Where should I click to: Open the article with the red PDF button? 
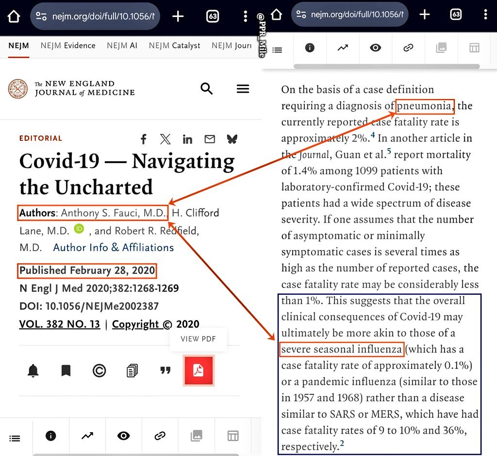pos(199,371)
